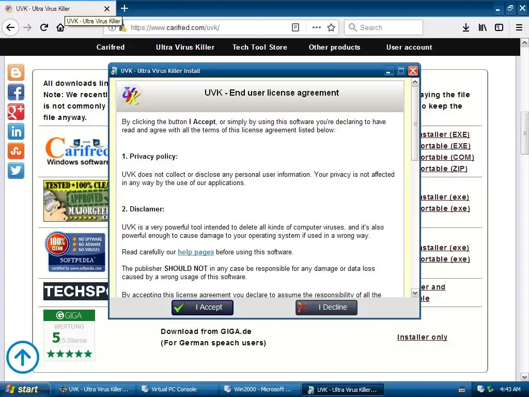Image resolution: width=529 pixels, height=397 pixels.
Task: Click the site security info icon in address bar
Action: pos(112,28)
